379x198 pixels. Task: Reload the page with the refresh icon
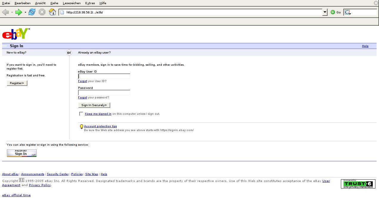32,12
